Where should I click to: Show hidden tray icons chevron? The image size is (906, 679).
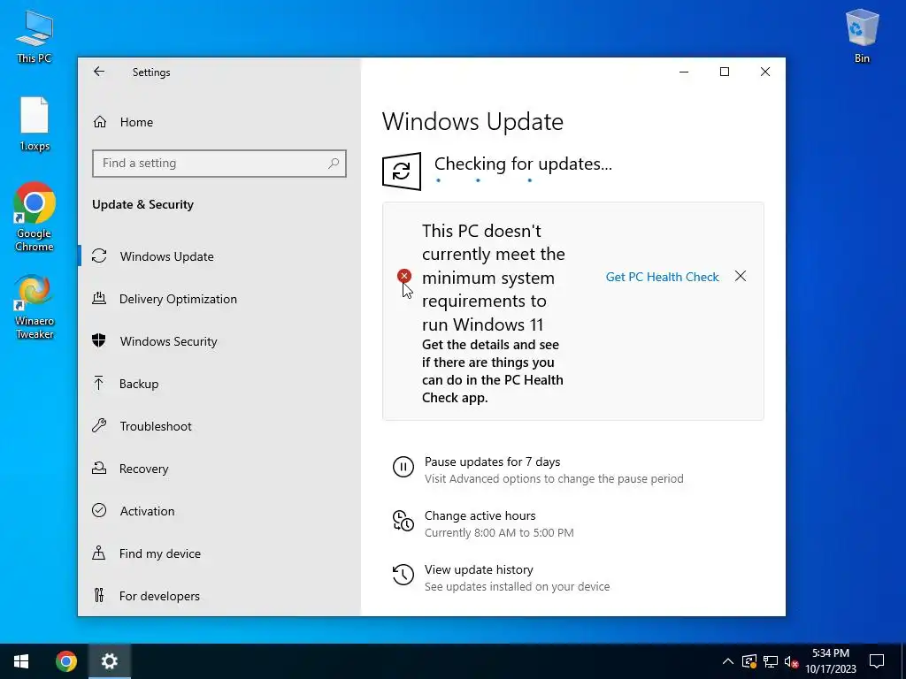728,661
